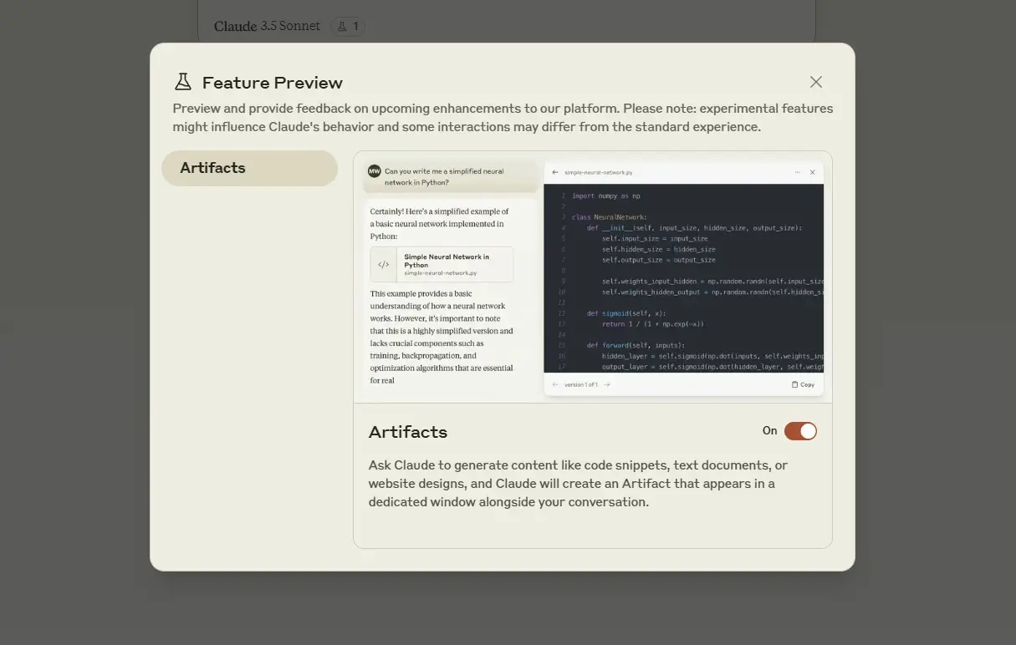Click the Copy button in preview image
This screenshot has height=645, width=1016.
tap(803, 384)
